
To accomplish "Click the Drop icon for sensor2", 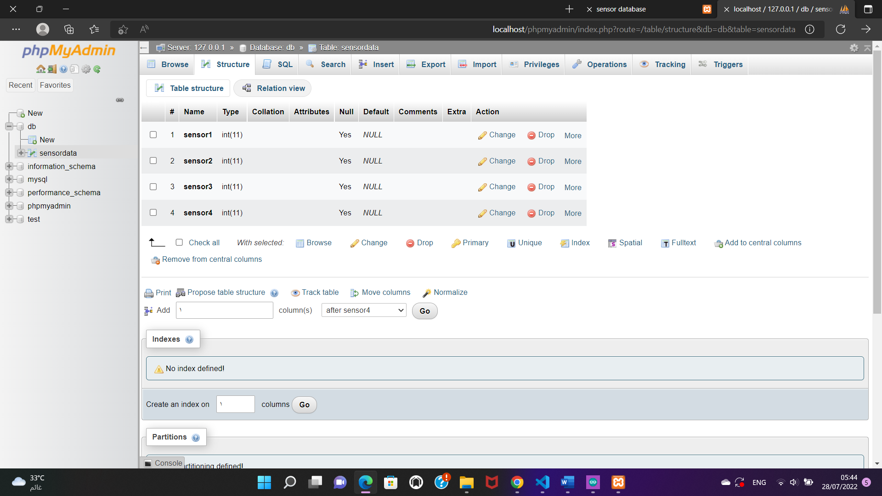I will point(531,161).
